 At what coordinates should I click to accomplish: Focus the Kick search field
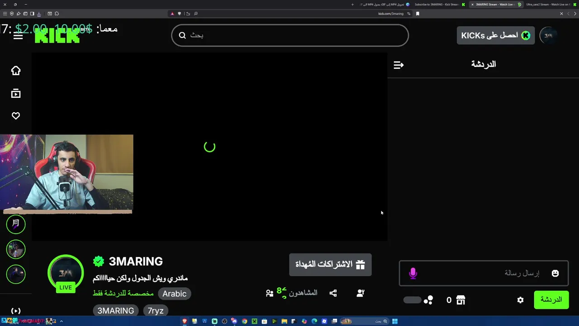[x=290, y=35]
